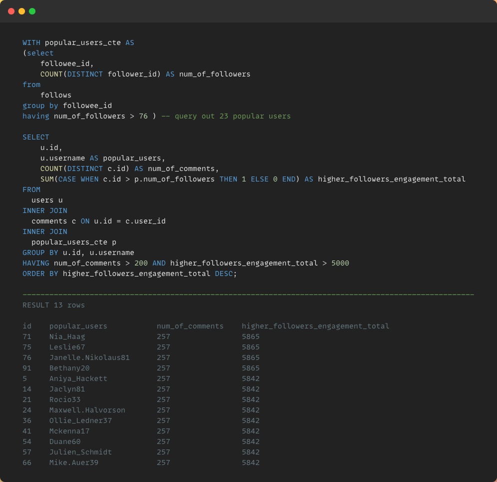This screenshot has height=482, width=497.
Task: Click the 'num_of_comments' column header in results
Action: tap(190, 326)
